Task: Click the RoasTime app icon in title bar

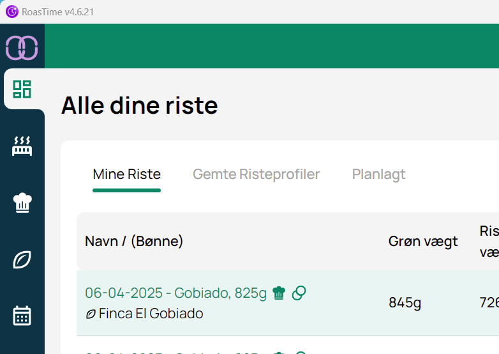Action: [x=11, y=12]
